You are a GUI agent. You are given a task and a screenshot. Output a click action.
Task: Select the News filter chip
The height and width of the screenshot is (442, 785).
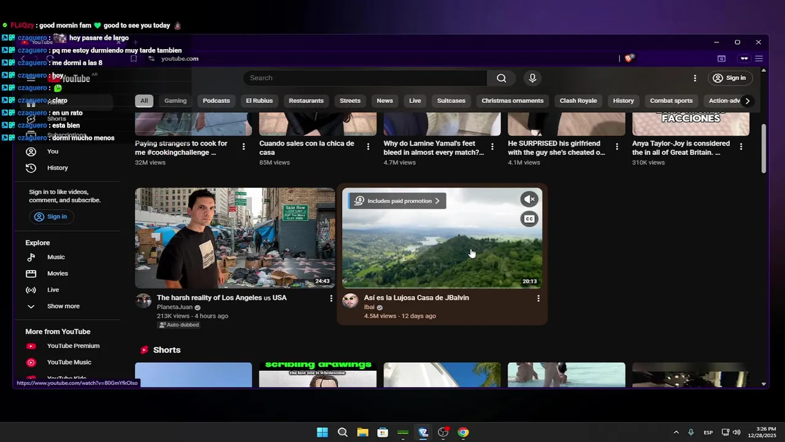(x=385, y=101)
